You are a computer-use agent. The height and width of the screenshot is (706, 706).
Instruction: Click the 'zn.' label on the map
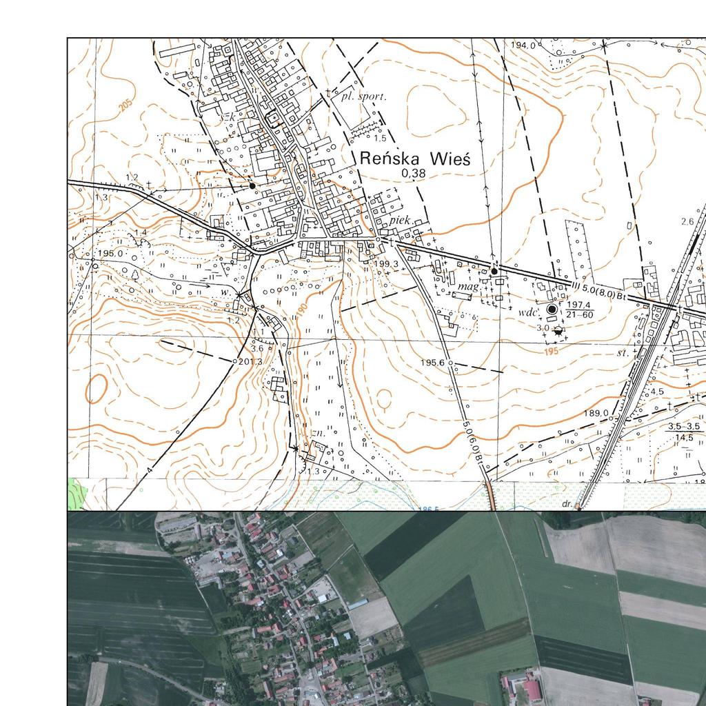point(319,432)
